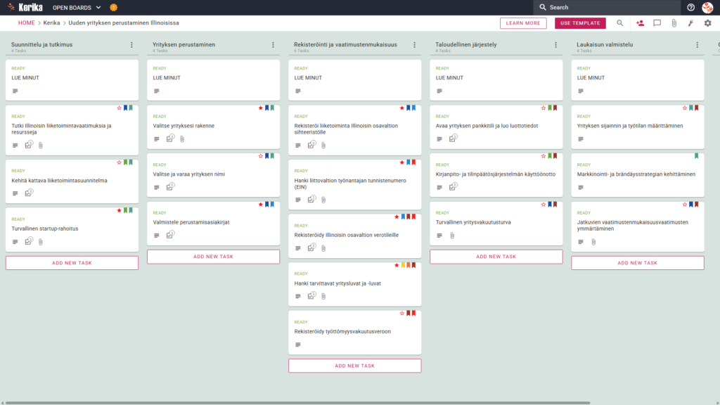Focus the Search input field
Screen dimensions: 720x405
tap(607, 7)
